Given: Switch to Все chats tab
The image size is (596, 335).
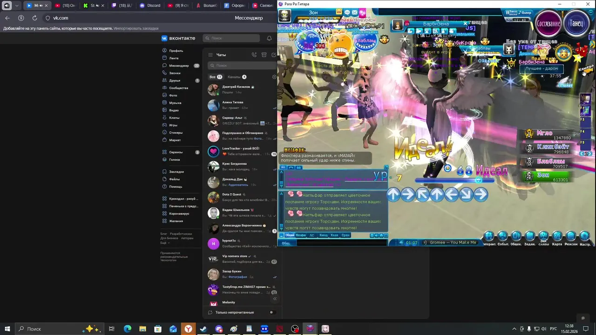Looking at the screenshot, I should [x=216, y=77].
